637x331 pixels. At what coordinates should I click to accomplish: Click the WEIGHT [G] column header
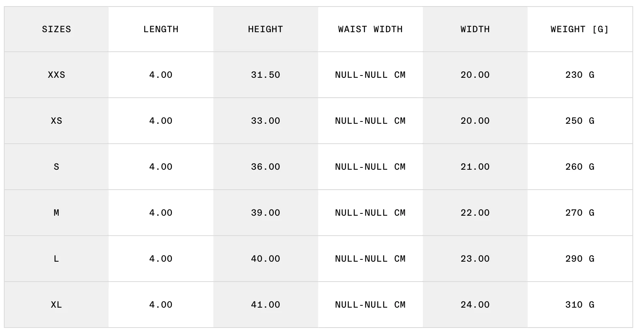[x=579, y=29]
